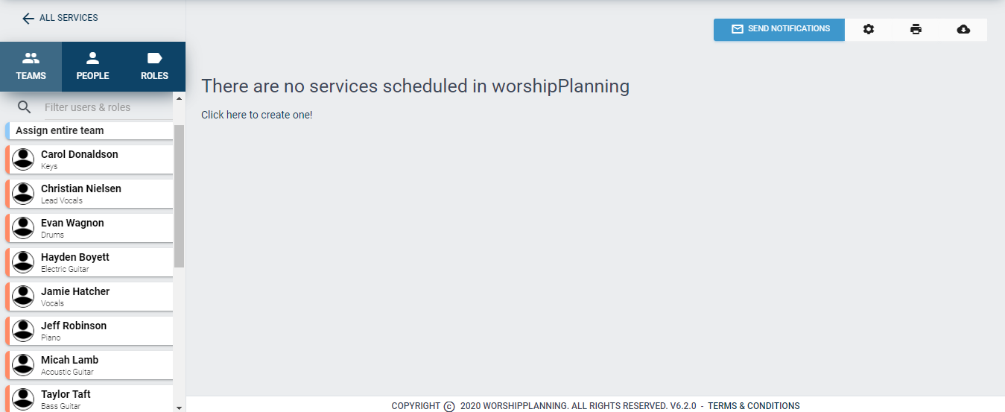Screen dimensions: 1005x412
Task: Click the printer icon
Action: click(x=916, y=29)
